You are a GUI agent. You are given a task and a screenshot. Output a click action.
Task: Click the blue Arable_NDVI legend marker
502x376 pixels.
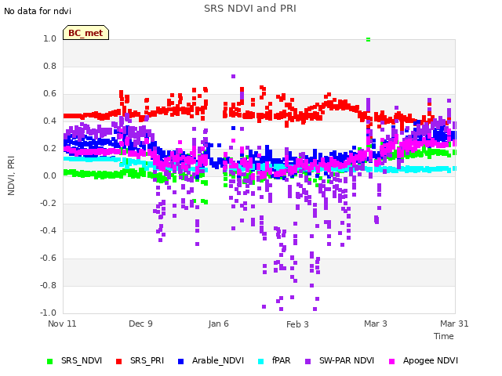tap(180, 361)
